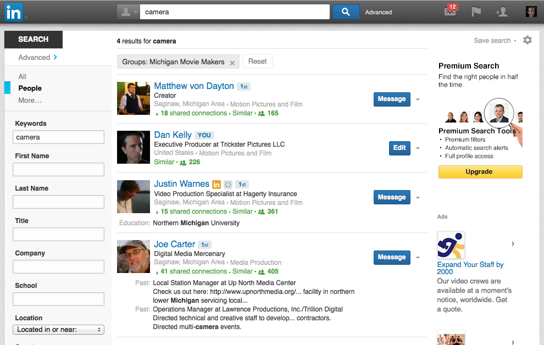
Task: Click Justin Warnes's gold premium badge
Action: pyautogui.click(x=217, y=185)
